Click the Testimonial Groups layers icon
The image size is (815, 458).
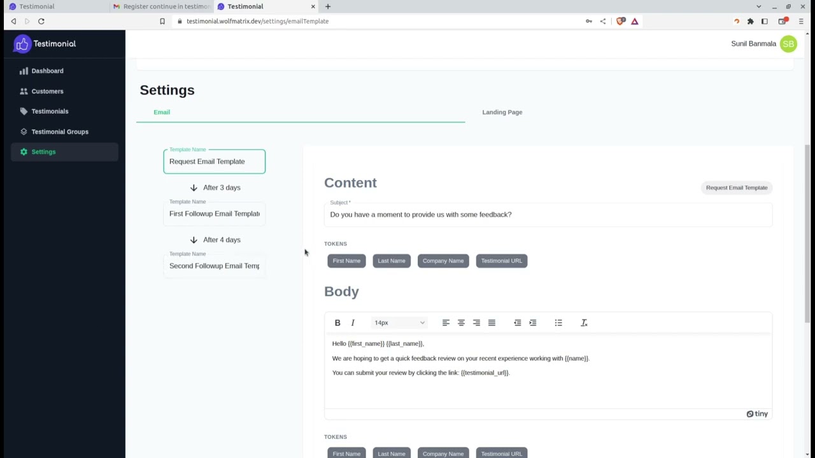24,132
